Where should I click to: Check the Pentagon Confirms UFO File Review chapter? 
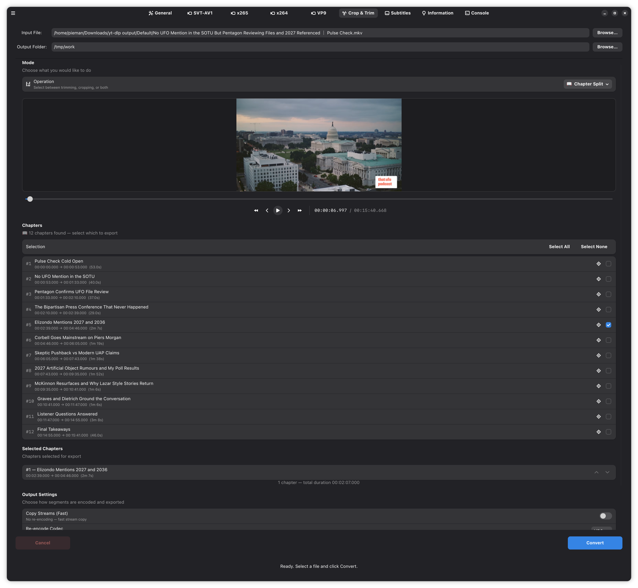coord(609,294)
